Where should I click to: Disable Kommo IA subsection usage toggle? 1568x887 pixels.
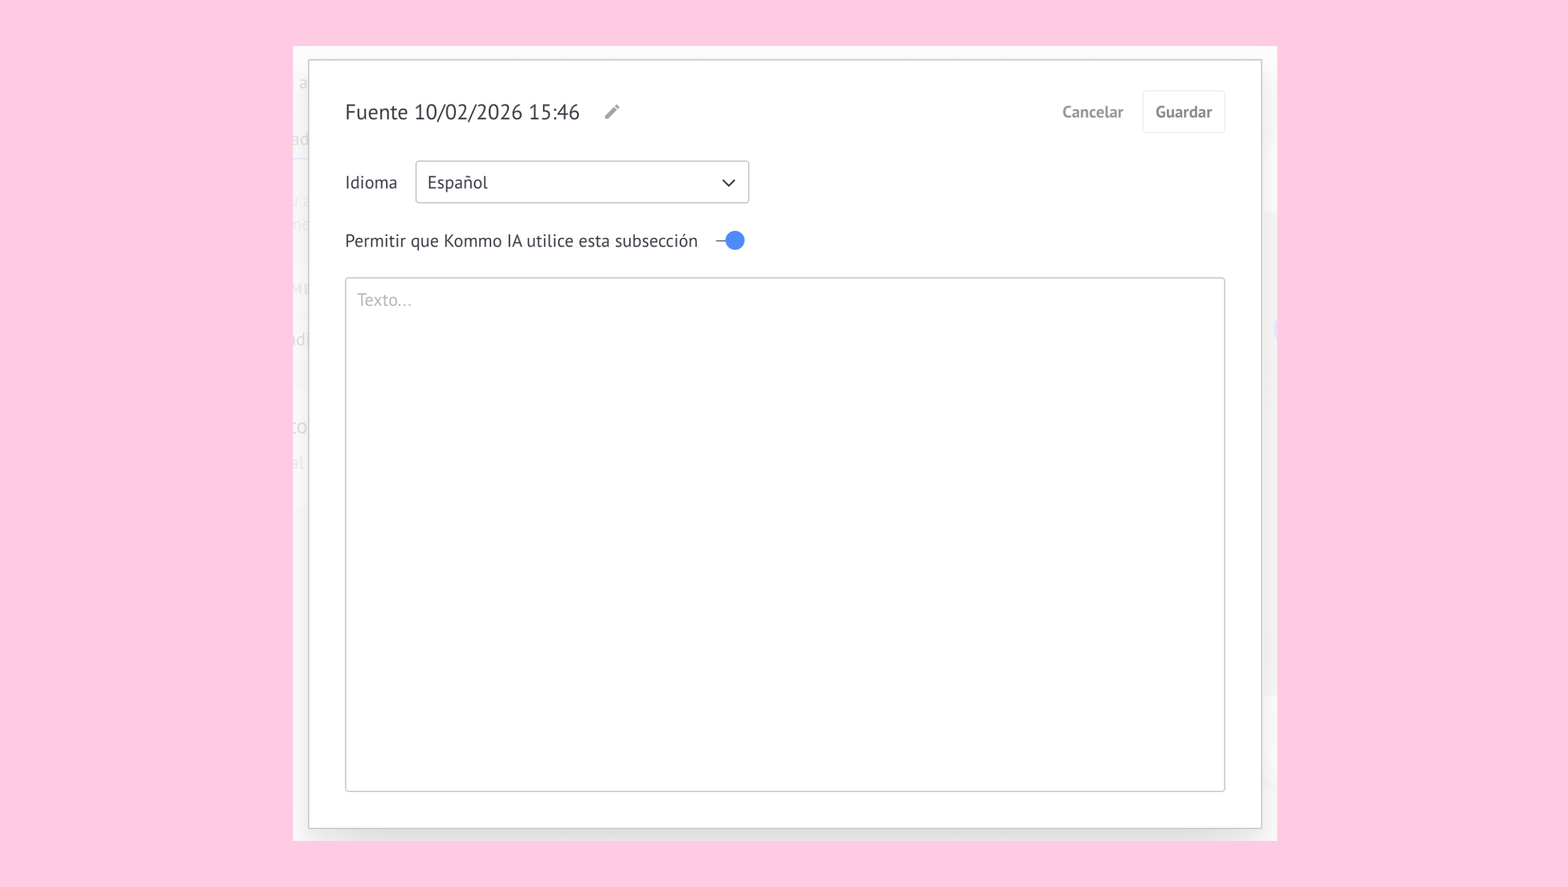point(731,241)
